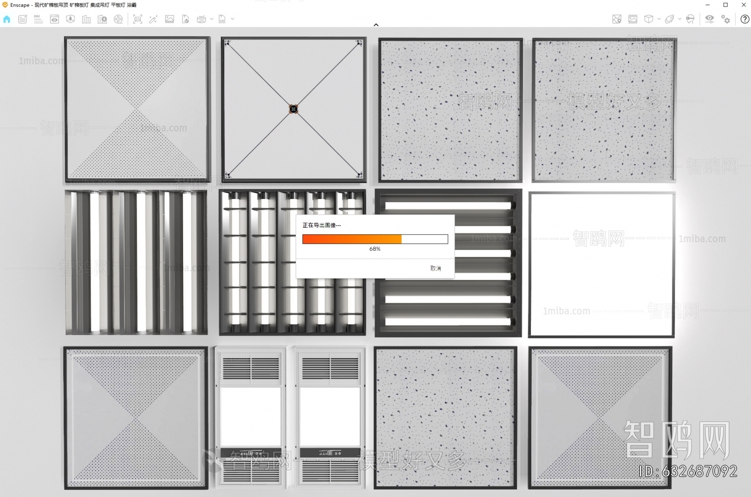Expand the EXE export dropdown arrow

232,19
